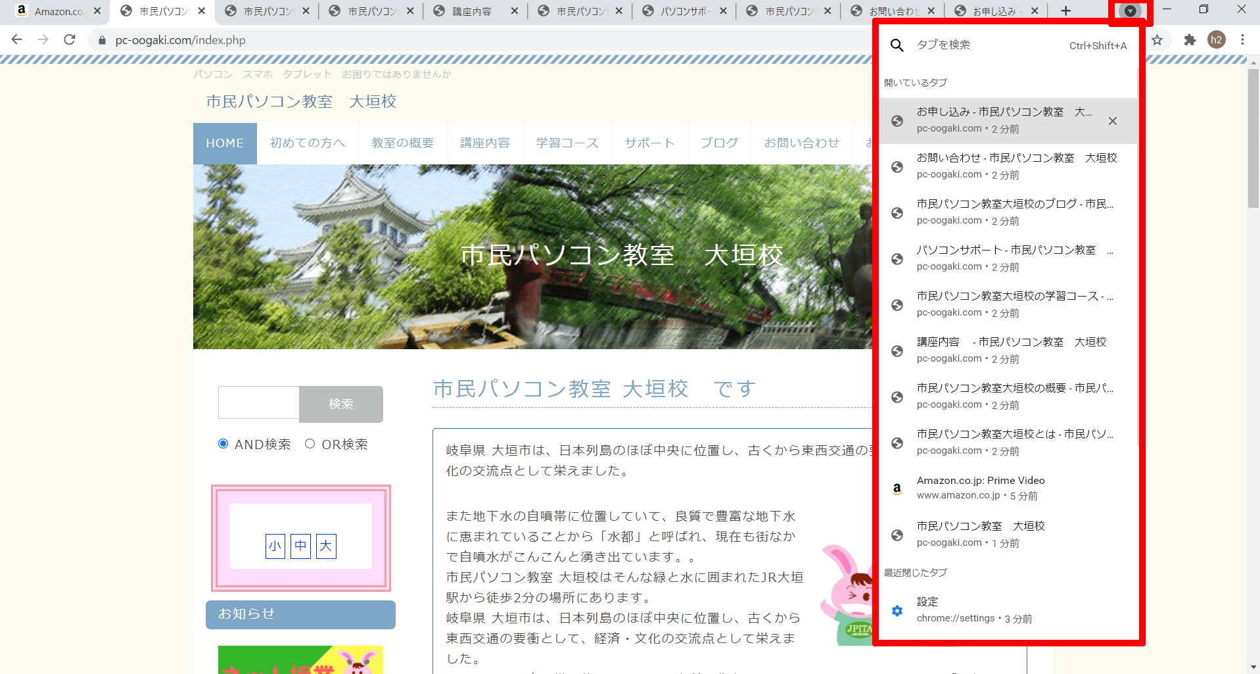Open the 講座内容 navigation link
This screenshot has height=674, width=1260.
tap(484, 143)
